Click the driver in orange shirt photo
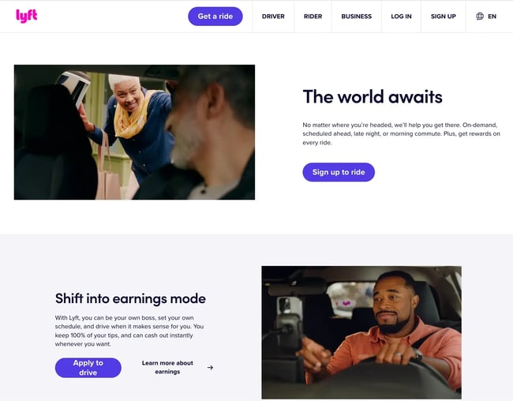The height and width of the screenshot is (401, 513). (361, 332)
